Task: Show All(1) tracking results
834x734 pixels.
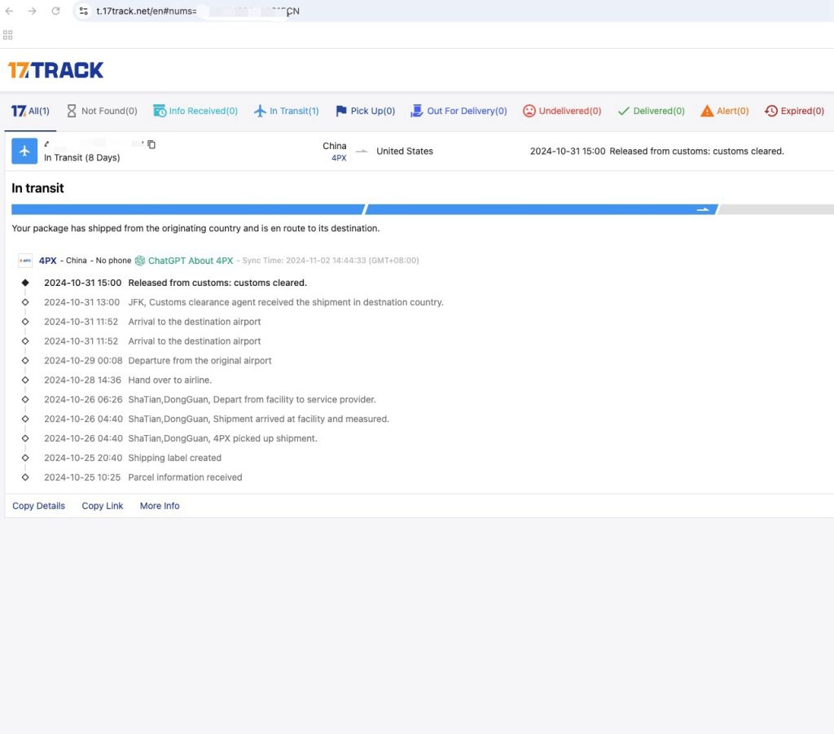Action: 30,111
